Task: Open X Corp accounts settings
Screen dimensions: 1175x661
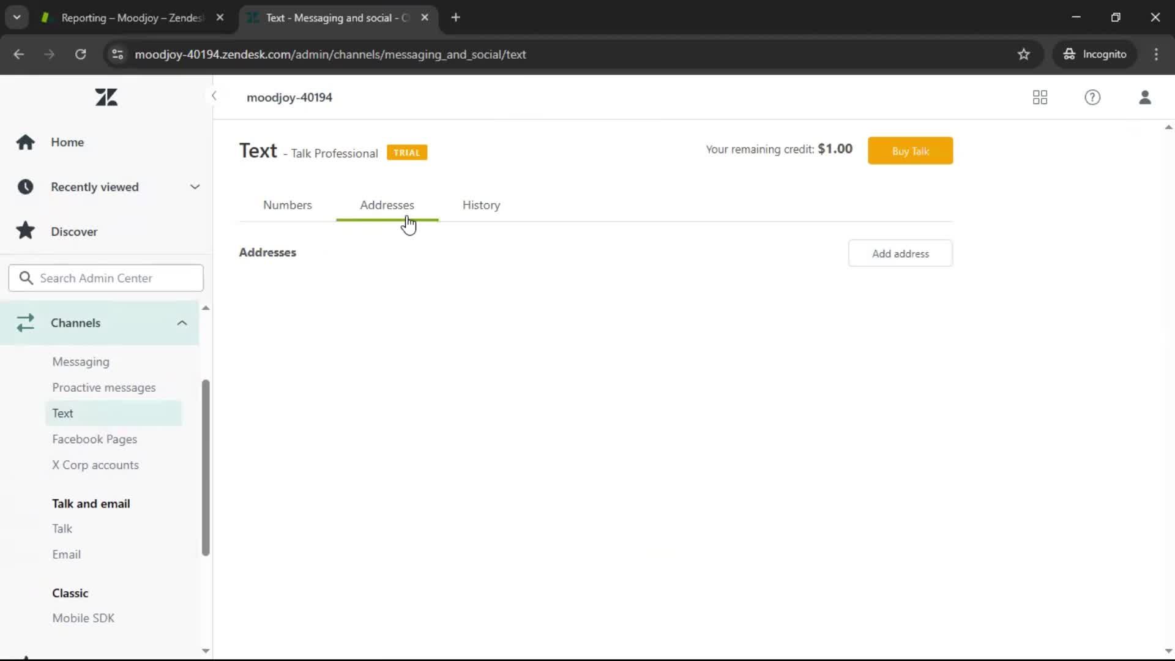Action: 95,465
